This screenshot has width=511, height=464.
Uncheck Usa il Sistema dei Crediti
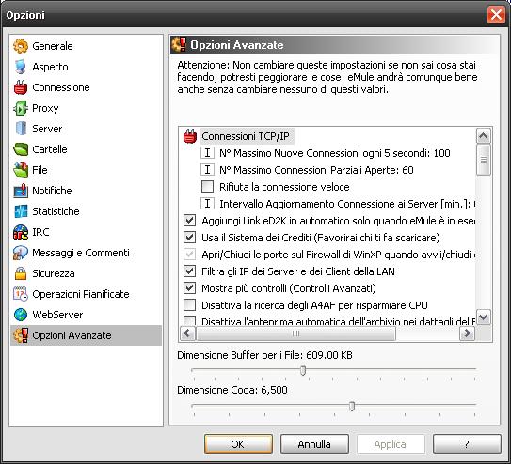coord(190,238)
